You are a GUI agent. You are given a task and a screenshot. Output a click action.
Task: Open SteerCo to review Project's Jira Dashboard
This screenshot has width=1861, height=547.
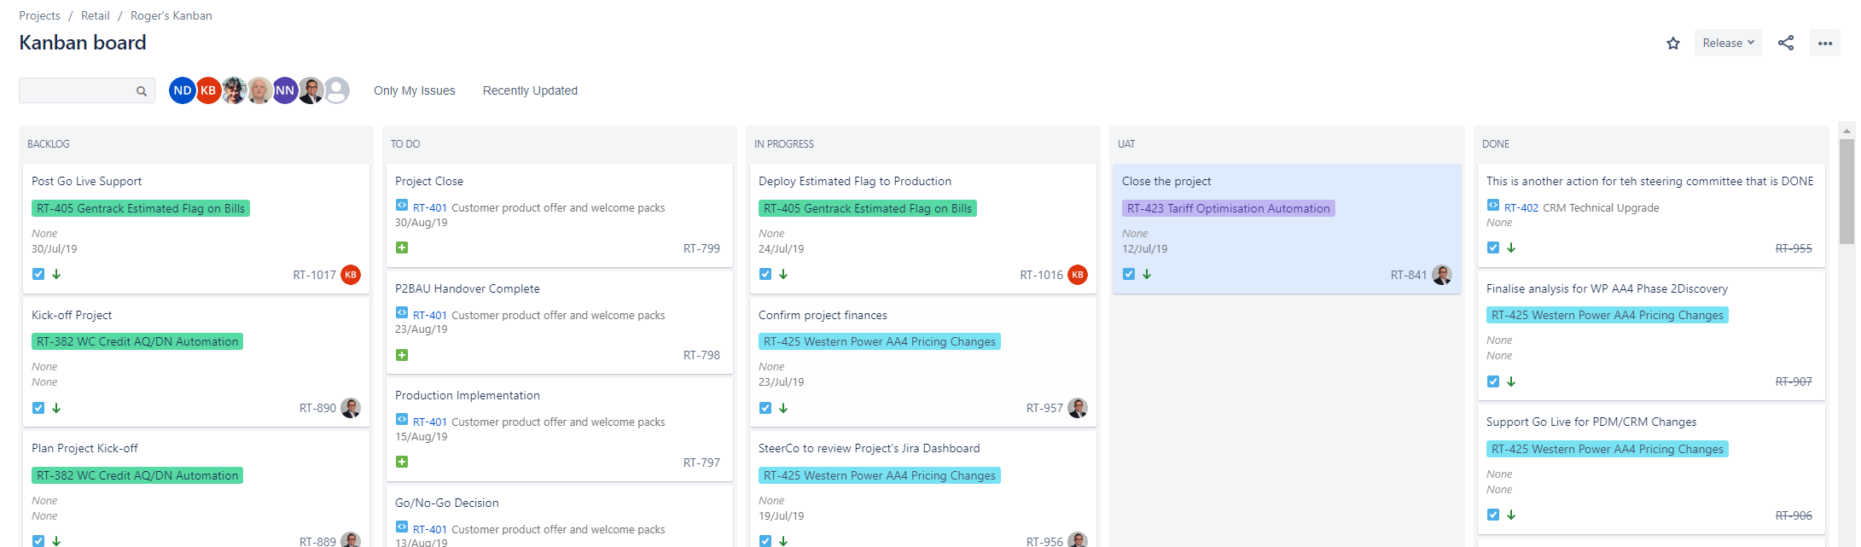pos(869,448)
